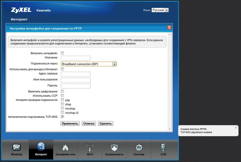
Task: Click the Отмена button
Action: pyautogui.click(x=89, y=123)
